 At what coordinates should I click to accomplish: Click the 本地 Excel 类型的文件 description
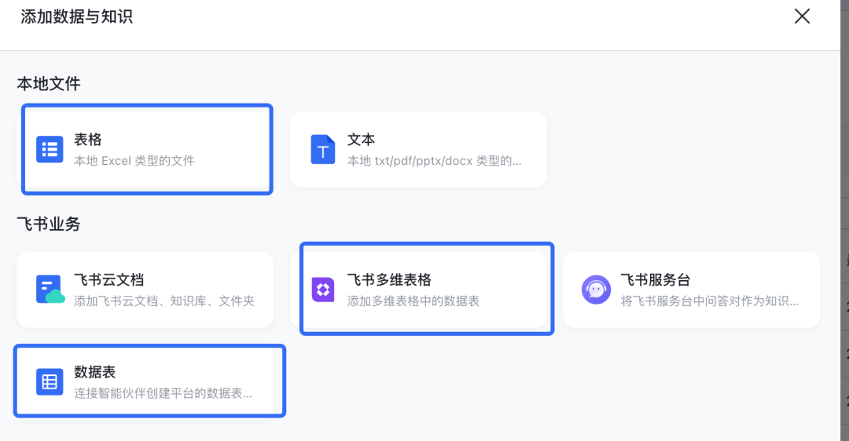[134, 161]
